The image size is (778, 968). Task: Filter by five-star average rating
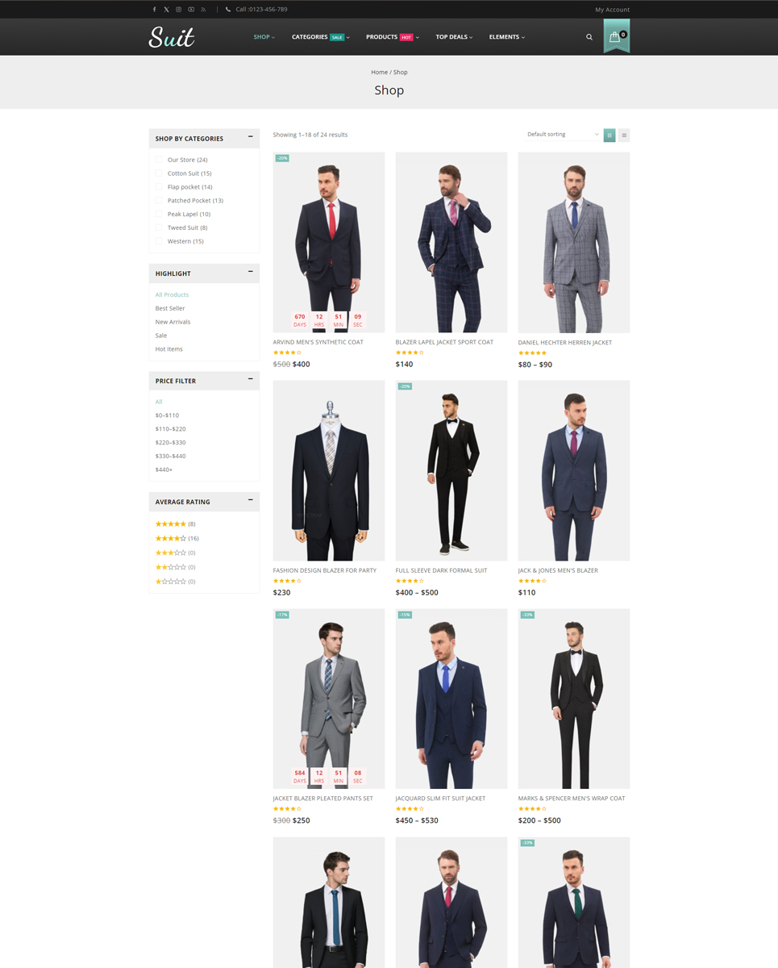tap(171, 524)
